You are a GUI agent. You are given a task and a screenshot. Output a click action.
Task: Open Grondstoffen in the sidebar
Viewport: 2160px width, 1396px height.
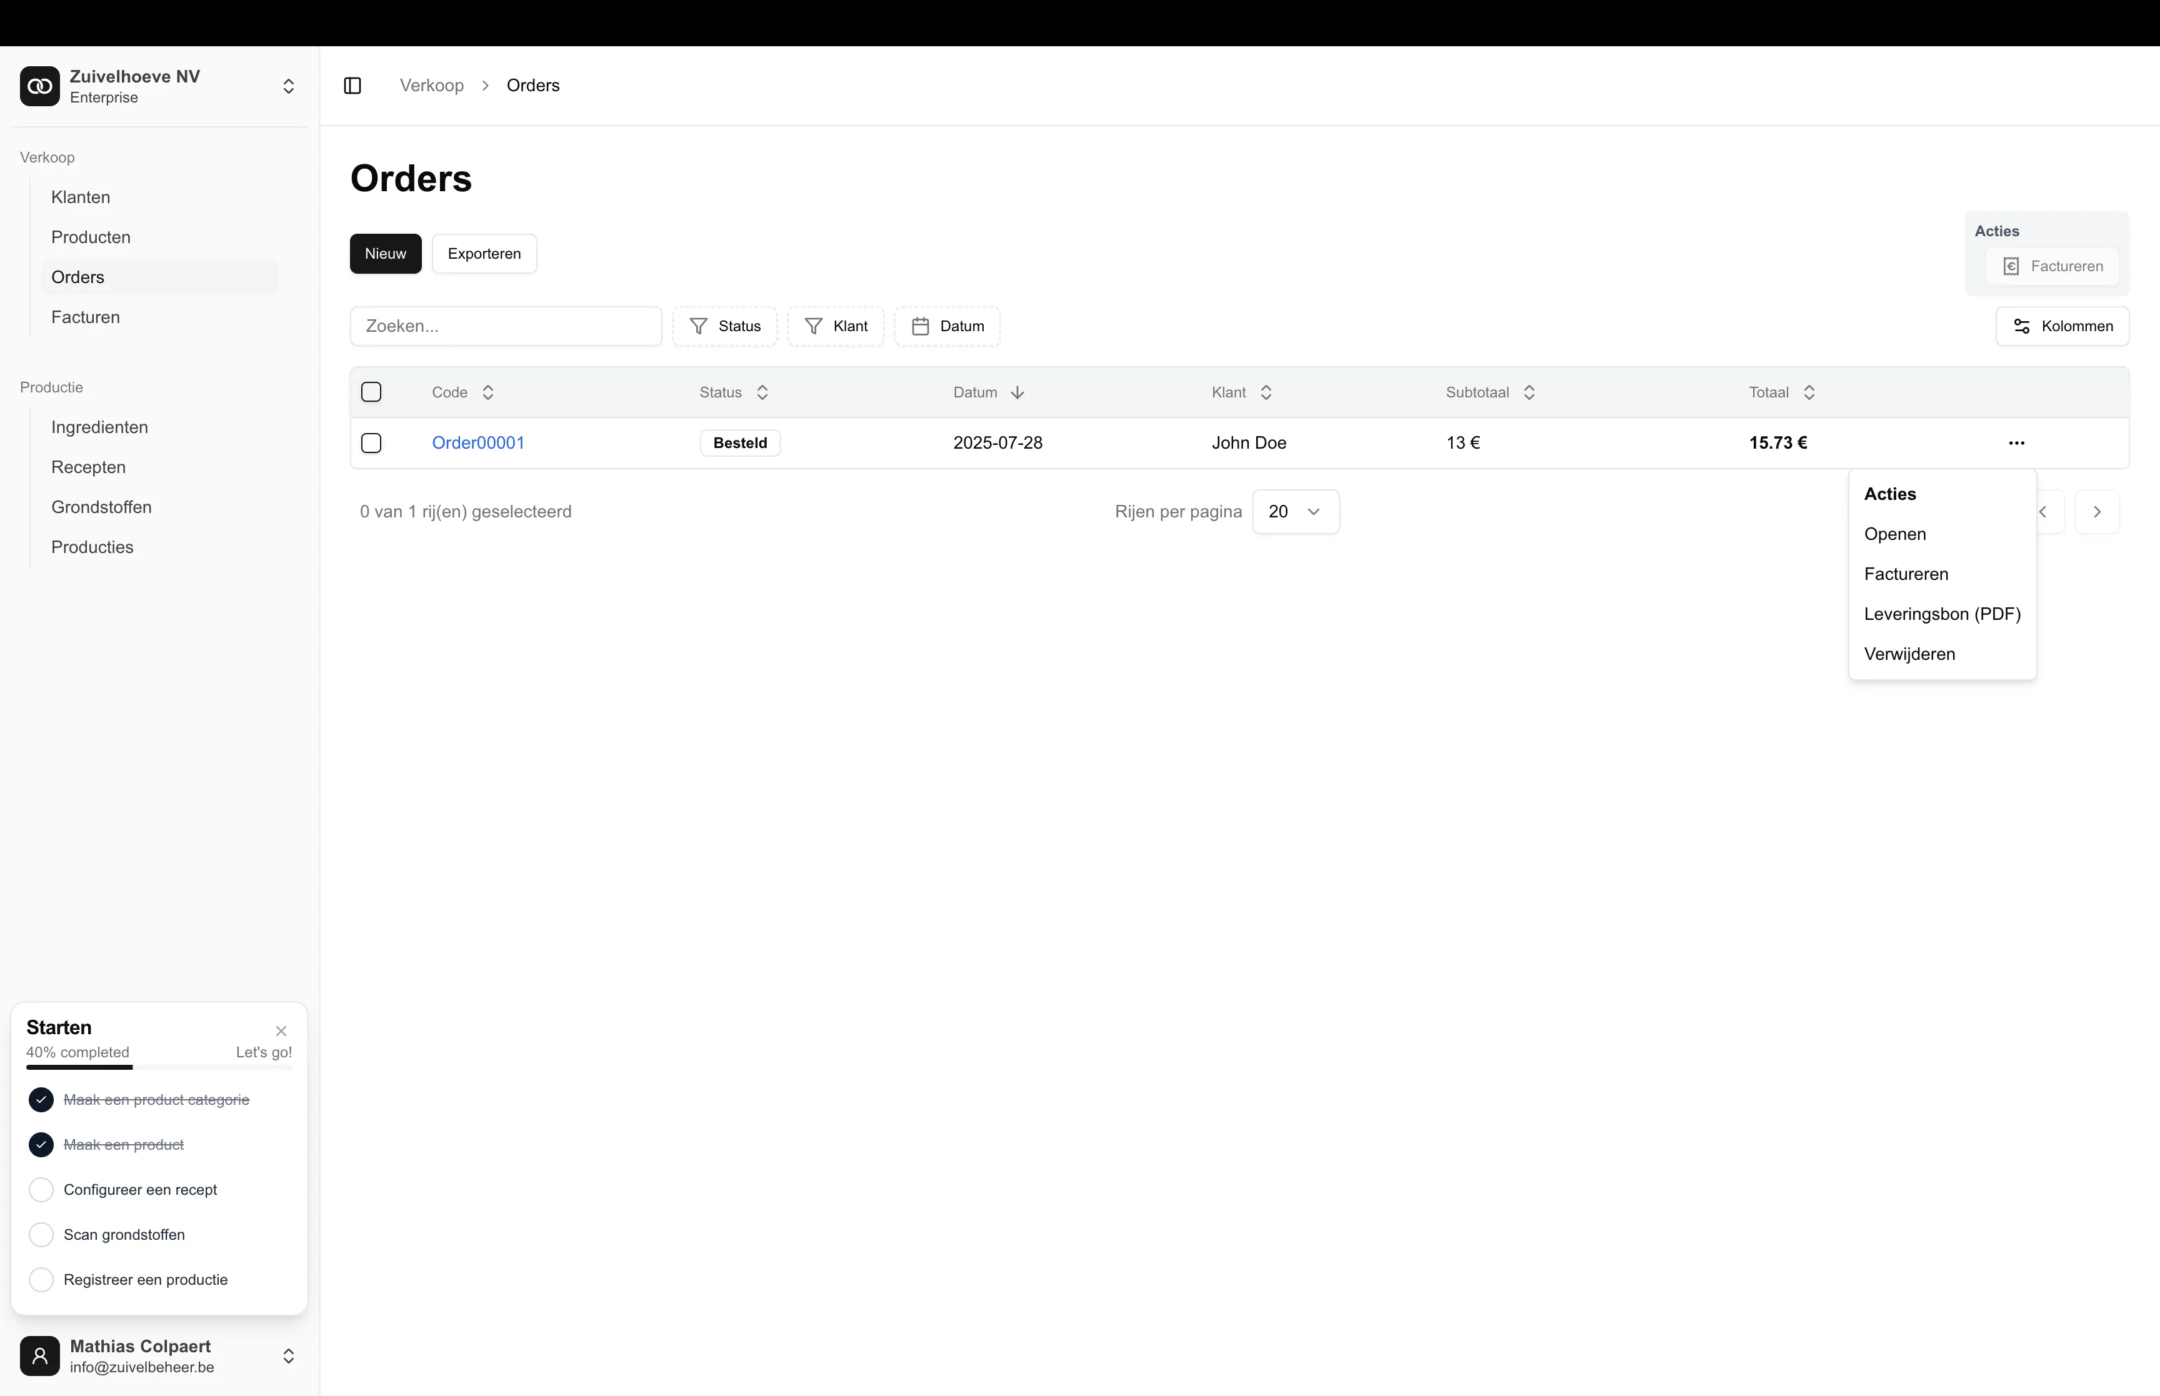click(159, 507)
